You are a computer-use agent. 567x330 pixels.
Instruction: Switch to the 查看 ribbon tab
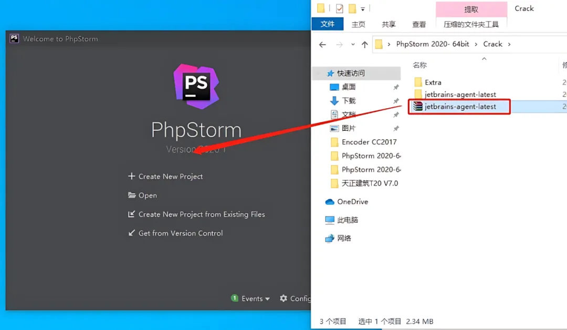pyautogui.click(x=419, y=24)
